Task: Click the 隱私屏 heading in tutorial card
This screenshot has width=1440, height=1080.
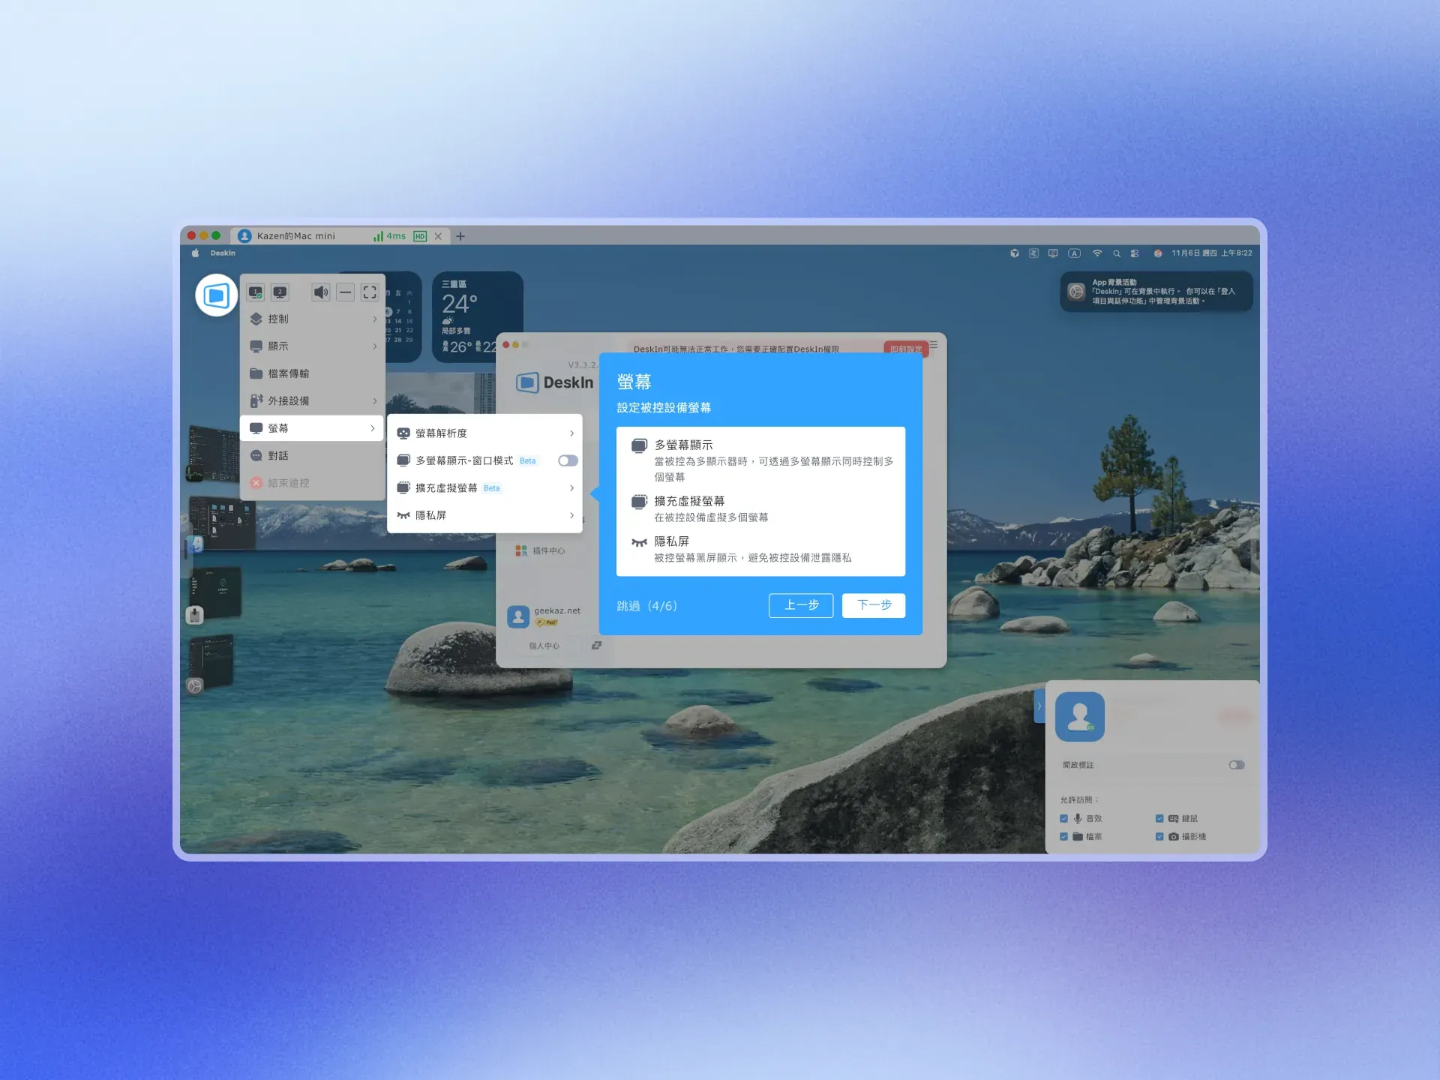Action: (671, 541)
